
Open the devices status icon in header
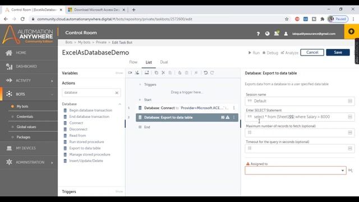pyautogui.click(x=277, y=33)
